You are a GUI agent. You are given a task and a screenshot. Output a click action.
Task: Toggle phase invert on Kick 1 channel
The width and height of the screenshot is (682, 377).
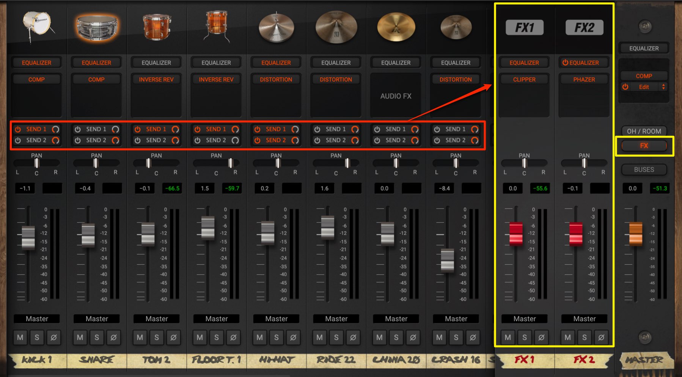53,337
